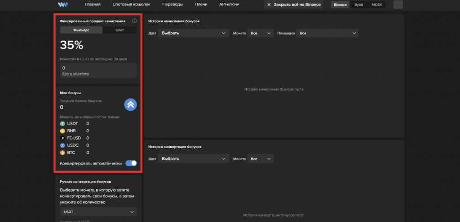Open the user avatar in top right

(x=398, y=5)
